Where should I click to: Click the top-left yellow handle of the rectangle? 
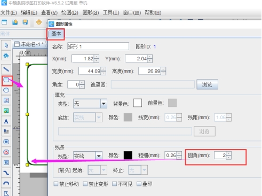click(27, 64)
